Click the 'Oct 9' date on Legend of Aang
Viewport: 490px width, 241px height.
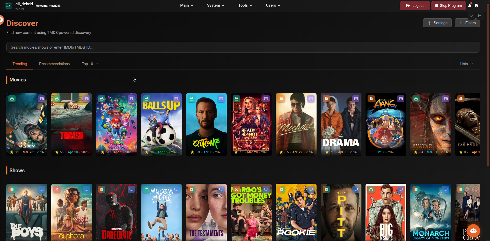pos(381,152)
